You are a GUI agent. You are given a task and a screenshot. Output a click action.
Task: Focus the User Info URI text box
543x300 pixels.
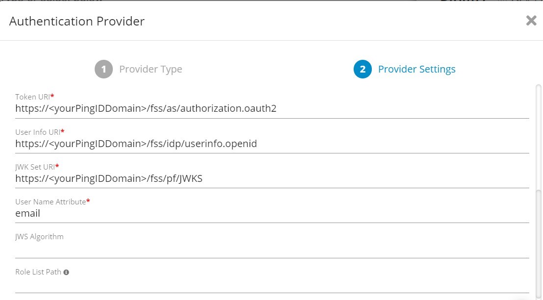(x=272, y=144)
